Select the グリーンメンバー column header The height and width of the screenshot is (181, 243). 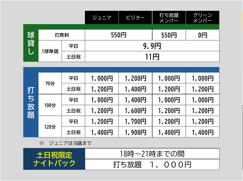click(x=202, y=18)
